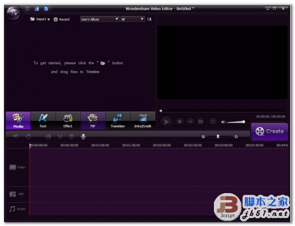295x226 pixels.
Task: Start recording with the Record button
Action: 61,19
